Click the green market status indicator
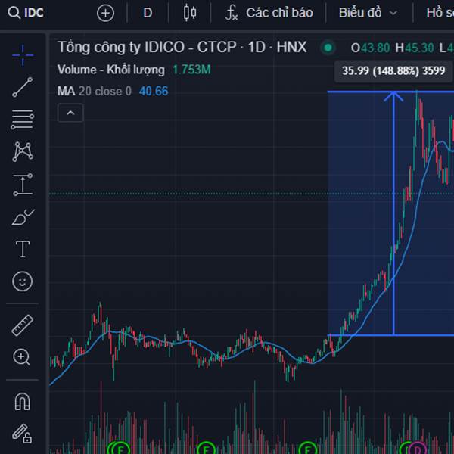 pyautogui.click(x=328, y=48)
